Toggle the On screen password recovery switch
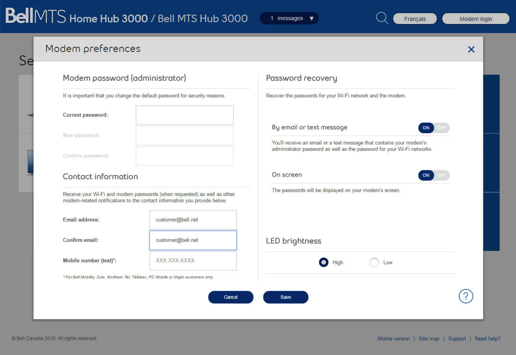 pyautogui.click(x=434, y=175)
